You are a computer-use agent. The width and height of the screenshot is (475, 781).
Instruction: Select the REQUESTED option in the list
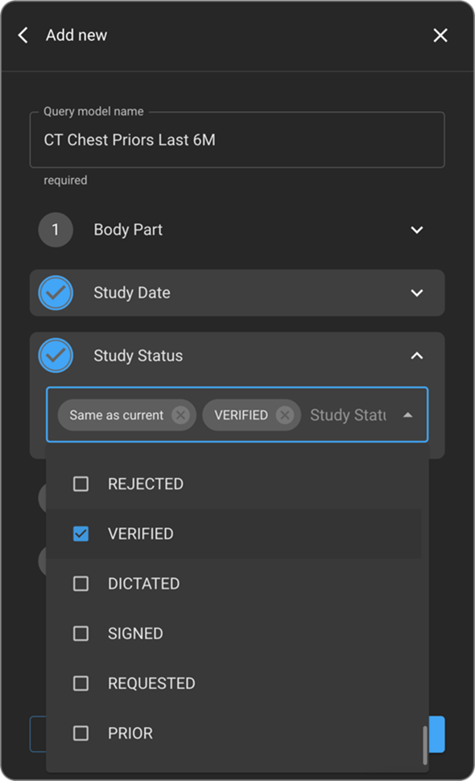click(233, 683)
